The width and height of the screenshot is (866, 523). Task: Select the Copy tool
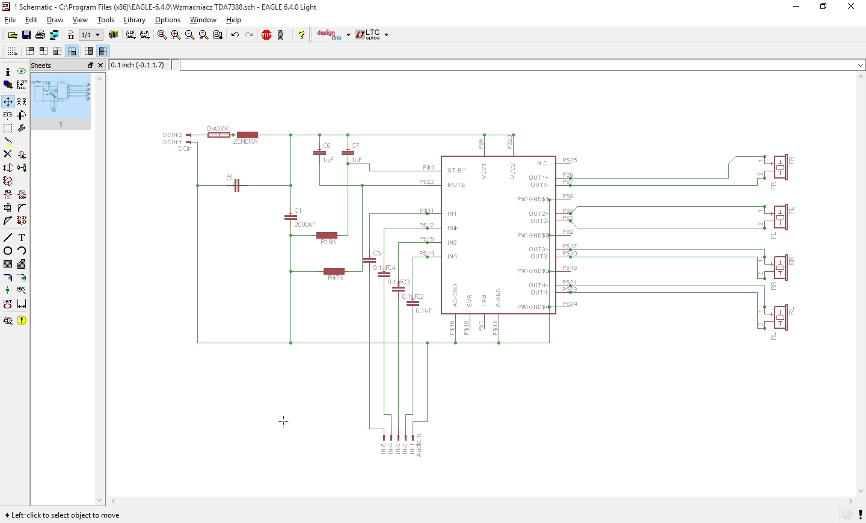(22, 102)
